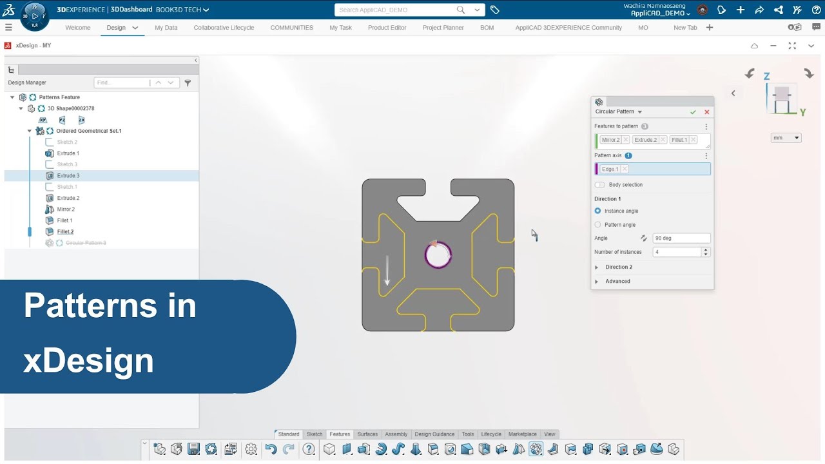Open the Sketch toolbar tab
Screen dimensions: 825x464
tap(315, 434)
